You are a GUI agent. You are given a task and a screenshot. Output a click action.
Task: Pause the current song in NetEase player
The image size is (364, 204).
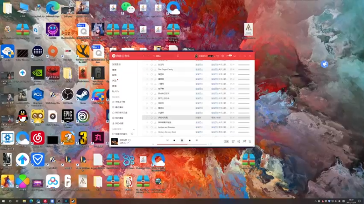pos(182,141)
